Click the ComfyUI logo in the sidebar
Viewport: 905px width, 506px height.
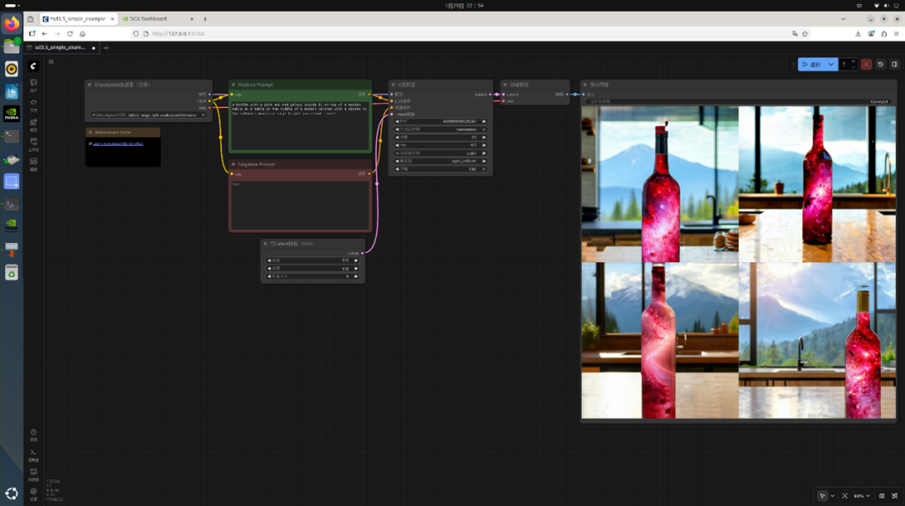coord(34,65)
